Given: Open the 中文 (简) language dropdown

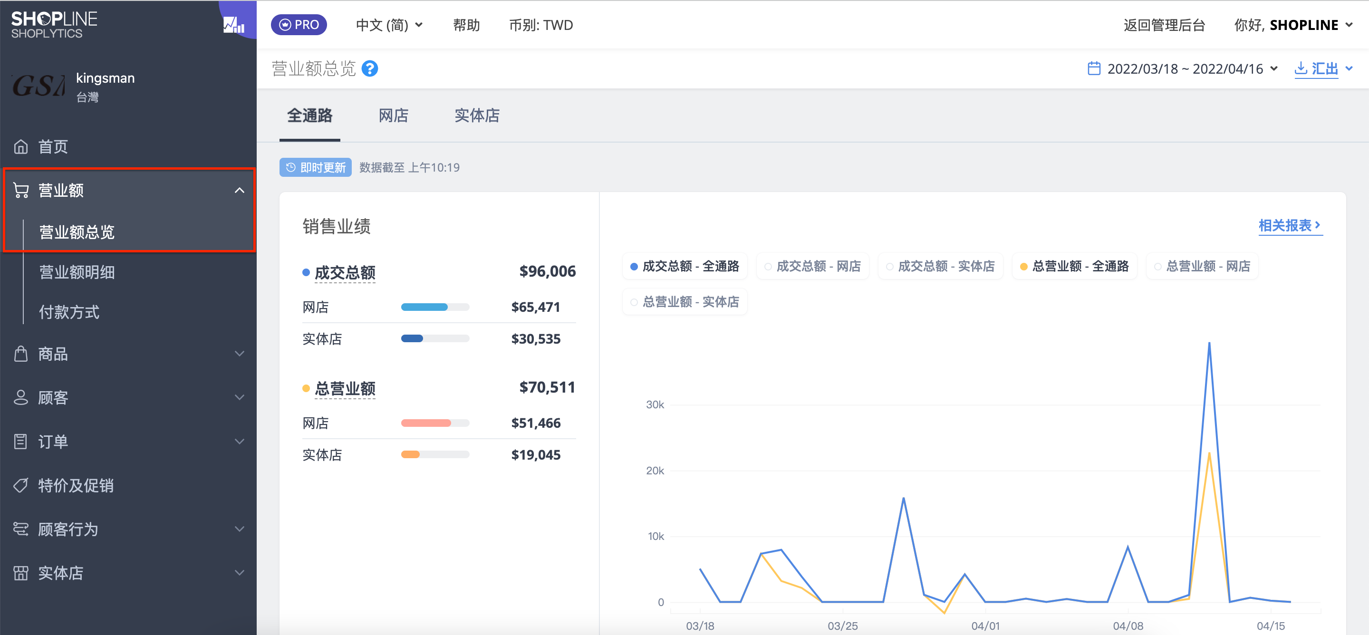Looking at the screenshot, I should (x=389, y=25).
